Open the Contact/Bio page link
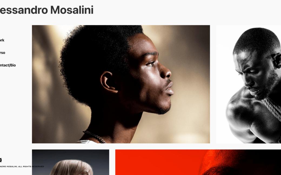Viewport: 281px width, 175px height. click(8, 65)
